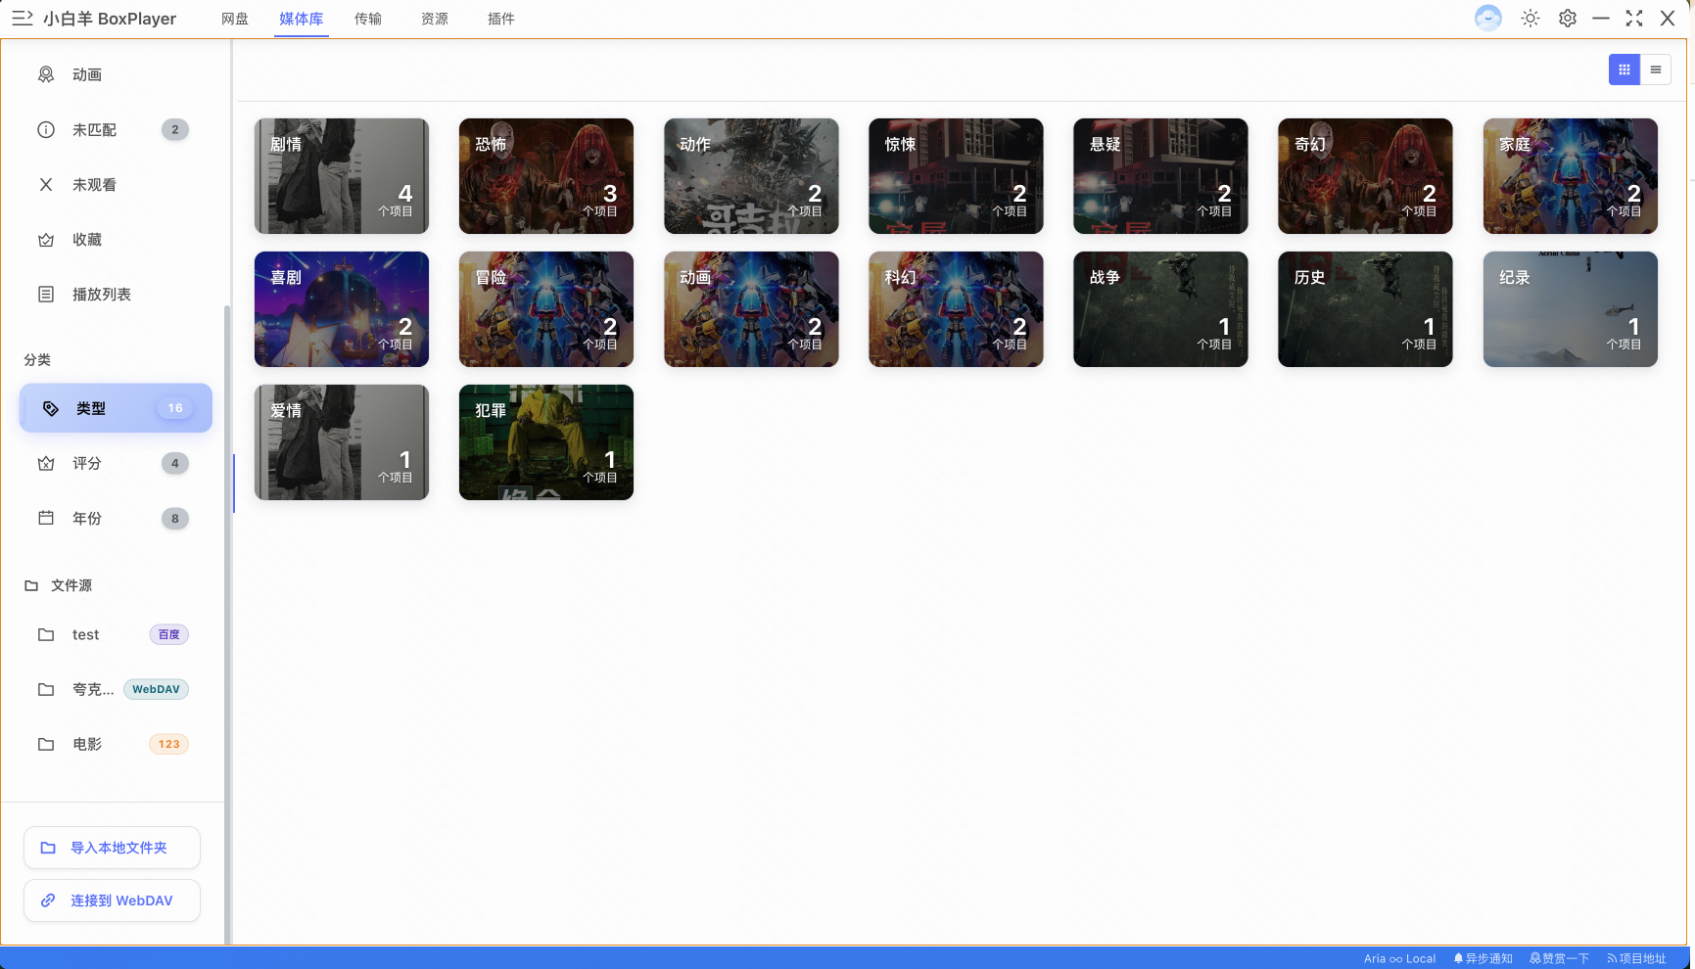Open the 恐怖 genre thumbnail
The width and height of the screenshot is (1695, 969).
click(x=545, y=176)
